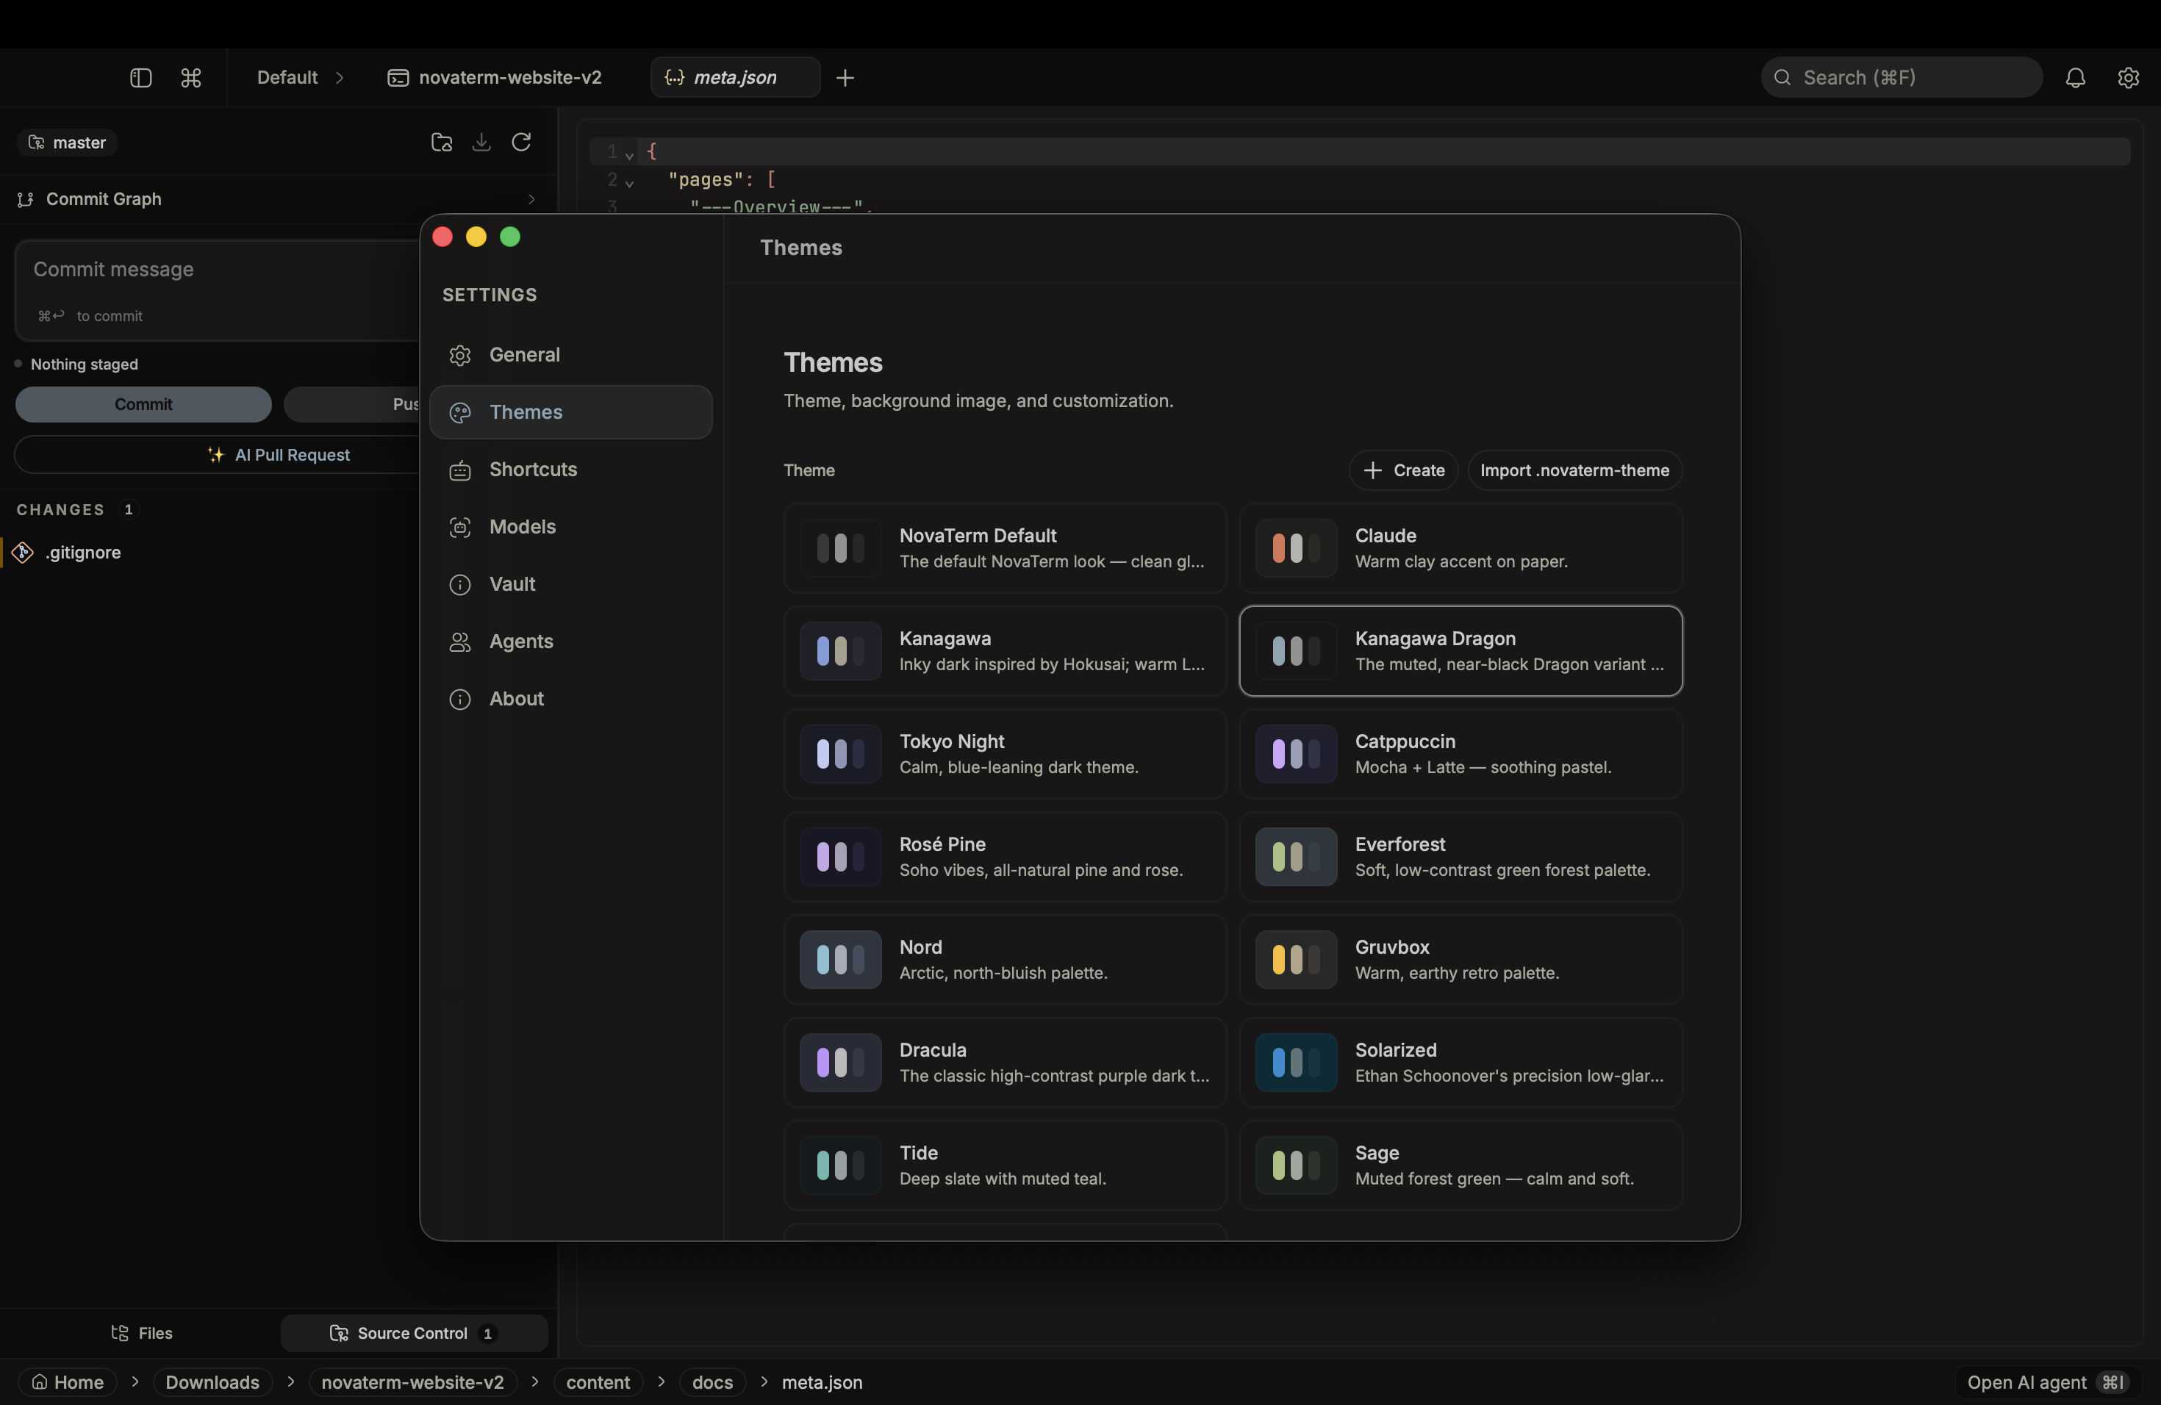Create a new theme

point(1403,470)
